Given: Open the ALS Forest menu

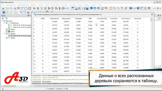Looking at the screenshot, I should coord(64,5).
